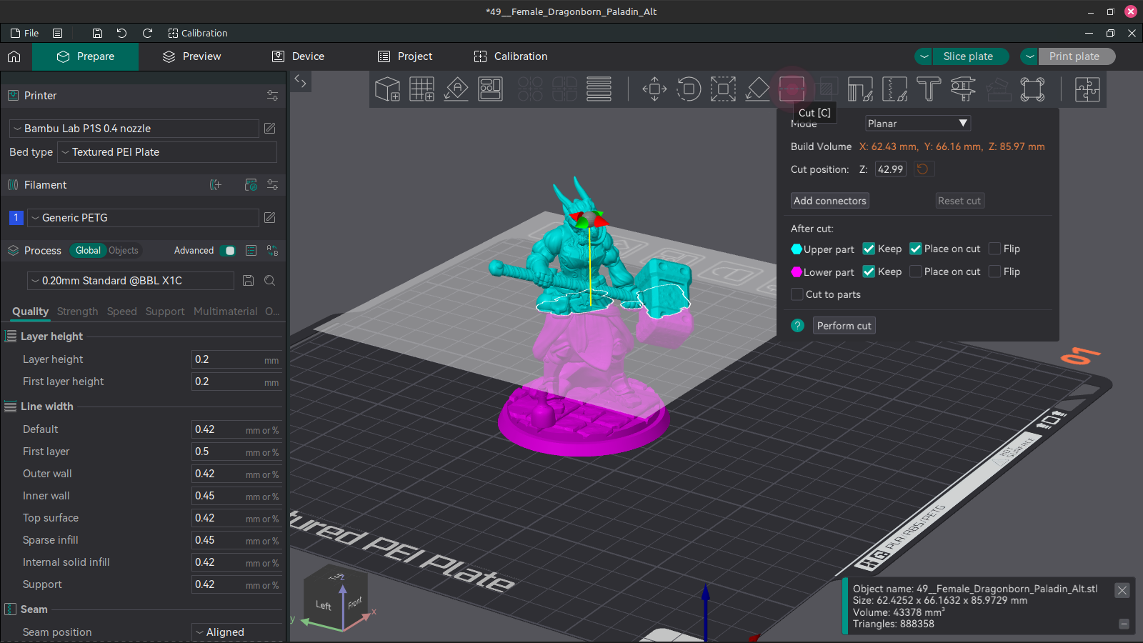Viewport: 1143px width, 643px height.
Task: Arrange all objects on the plate
Action: pos(490,89)
